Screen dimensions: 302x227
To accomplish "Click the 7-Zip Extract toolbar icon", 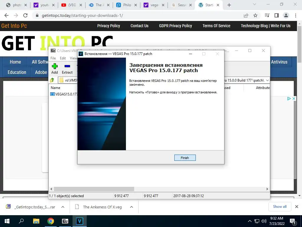I will tap(67, 66).
